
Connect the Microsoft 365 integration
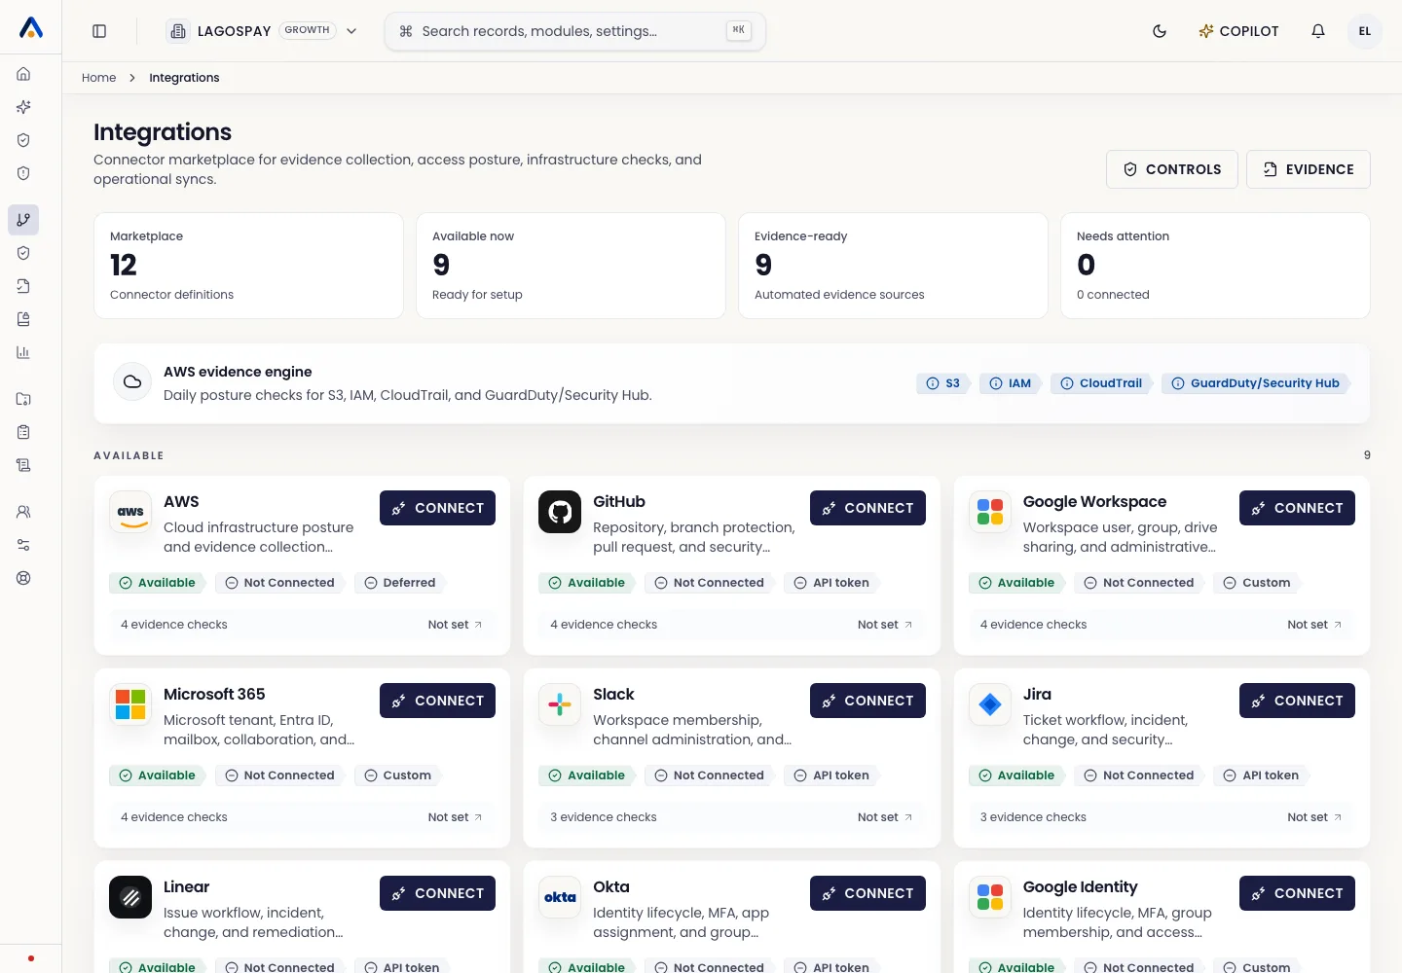click(x=438, y=701)
